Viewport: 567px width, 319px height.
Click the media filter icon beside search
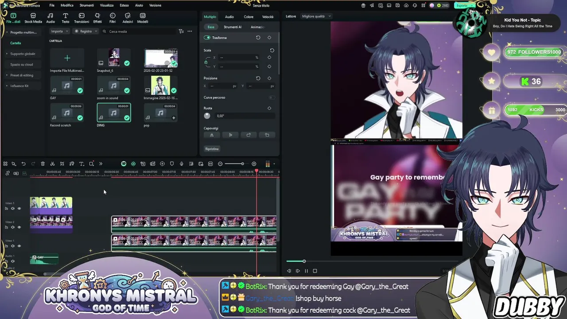coord(181,31)
